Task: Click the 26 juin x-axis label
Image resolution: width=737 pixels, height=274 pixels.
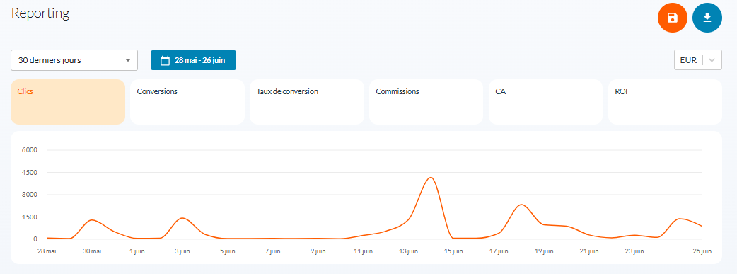Action: coord(702,251)
